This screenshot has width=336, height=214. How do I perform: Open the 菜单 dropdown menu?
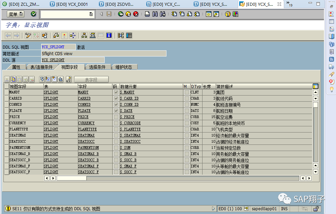pyautogui.click(x=16, y=14)
